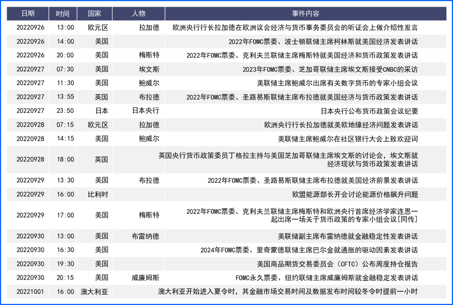The width and height of the screenshot is (453, 305).
Task: Click 鲍威尔 in the 14:15 row
Action: (x=149, y=139)
